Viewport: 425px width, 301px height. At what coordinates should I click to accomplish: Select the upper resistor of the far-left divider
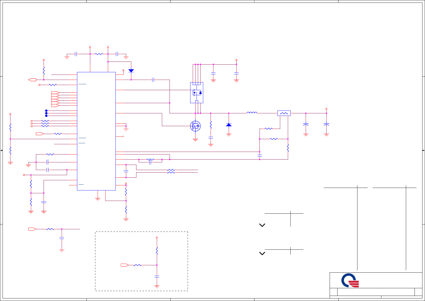point(10,127)
